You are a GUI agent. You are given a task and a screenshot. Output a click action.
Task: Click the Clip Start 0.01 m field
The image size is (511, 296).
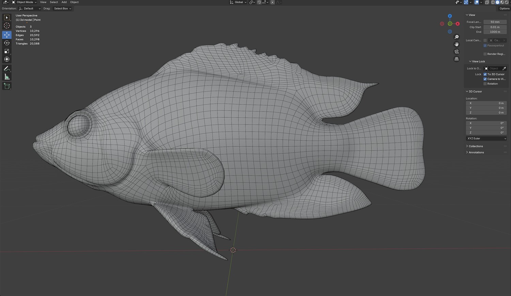click(495, 27)
